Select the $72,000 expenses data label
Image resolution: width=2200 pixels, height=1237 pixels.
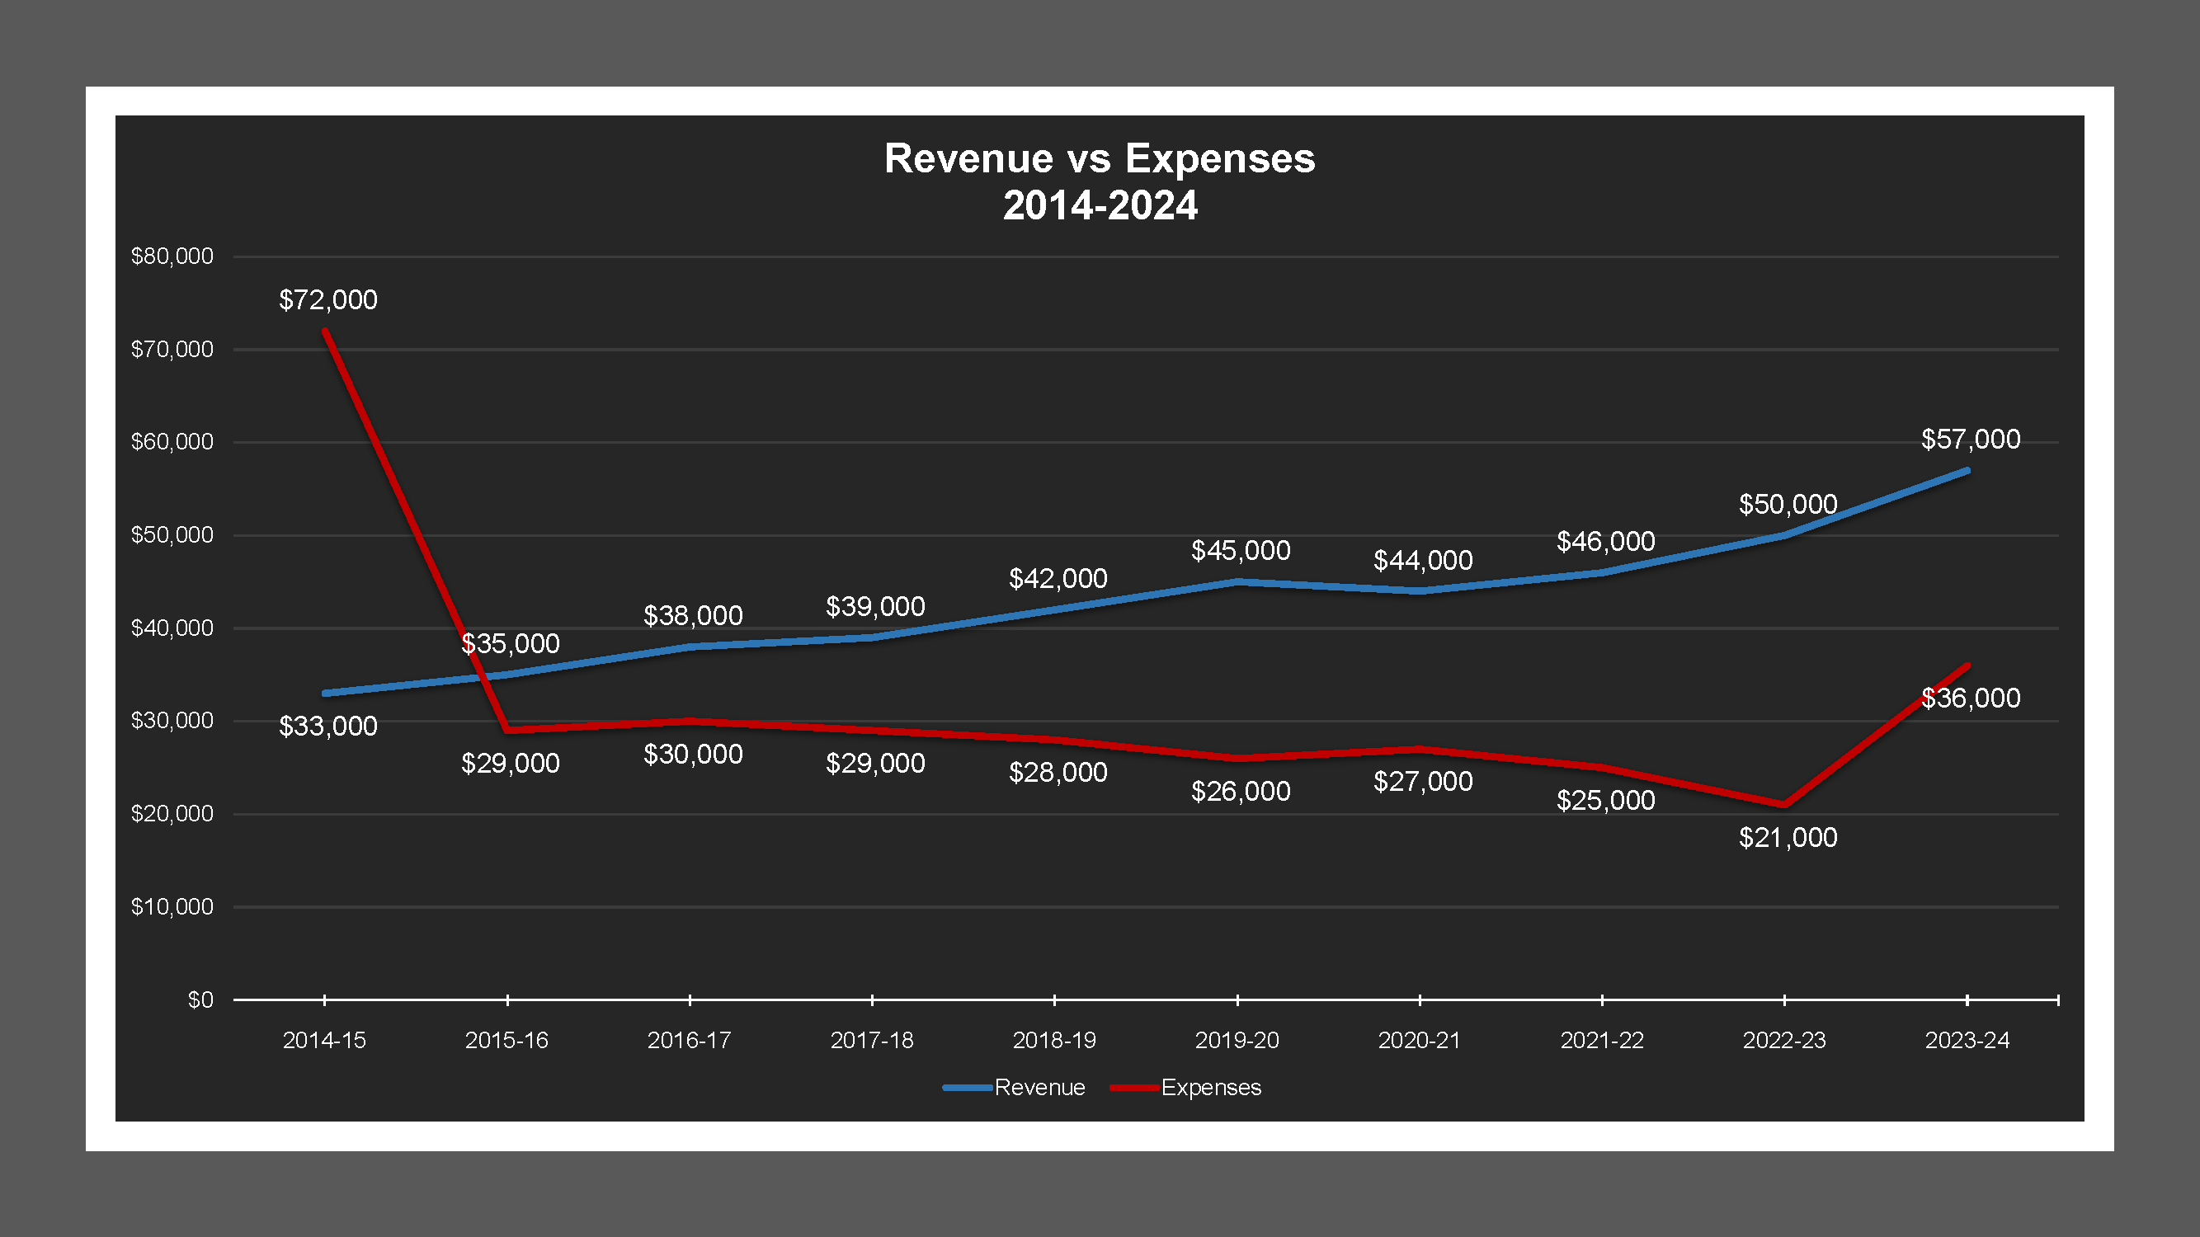(328, 299)
